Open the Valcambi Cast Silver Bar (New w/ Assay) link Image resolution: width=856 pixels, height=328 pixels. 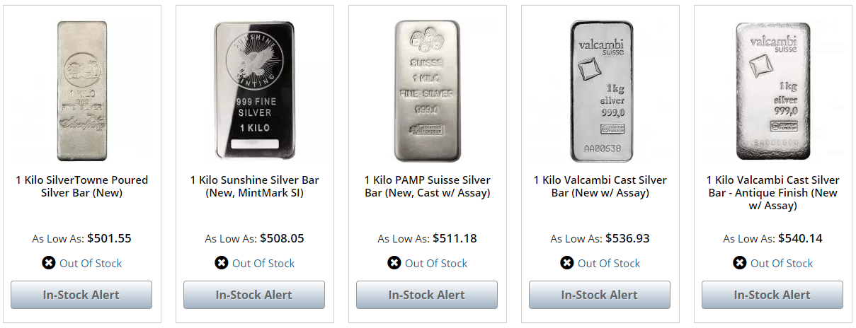[x=600, y=187]
